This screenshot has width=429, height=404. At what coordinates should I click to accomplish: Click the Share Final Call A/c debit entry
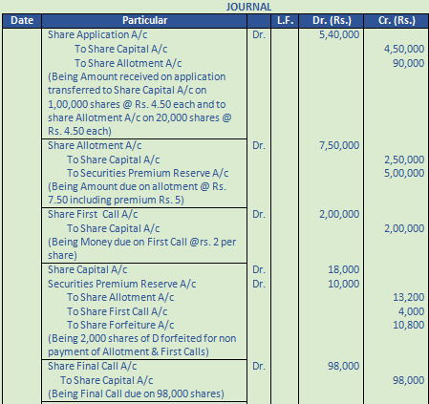[x=93, y=366]
